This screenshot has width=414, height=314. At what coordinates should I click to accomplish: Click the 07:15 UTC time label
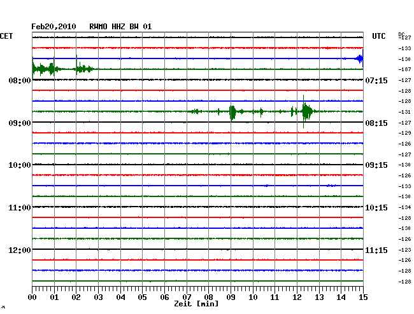tap(376, 81)
